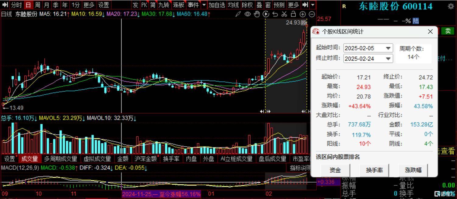Click the 涨跌幅 ranking button

click(413, 170)
